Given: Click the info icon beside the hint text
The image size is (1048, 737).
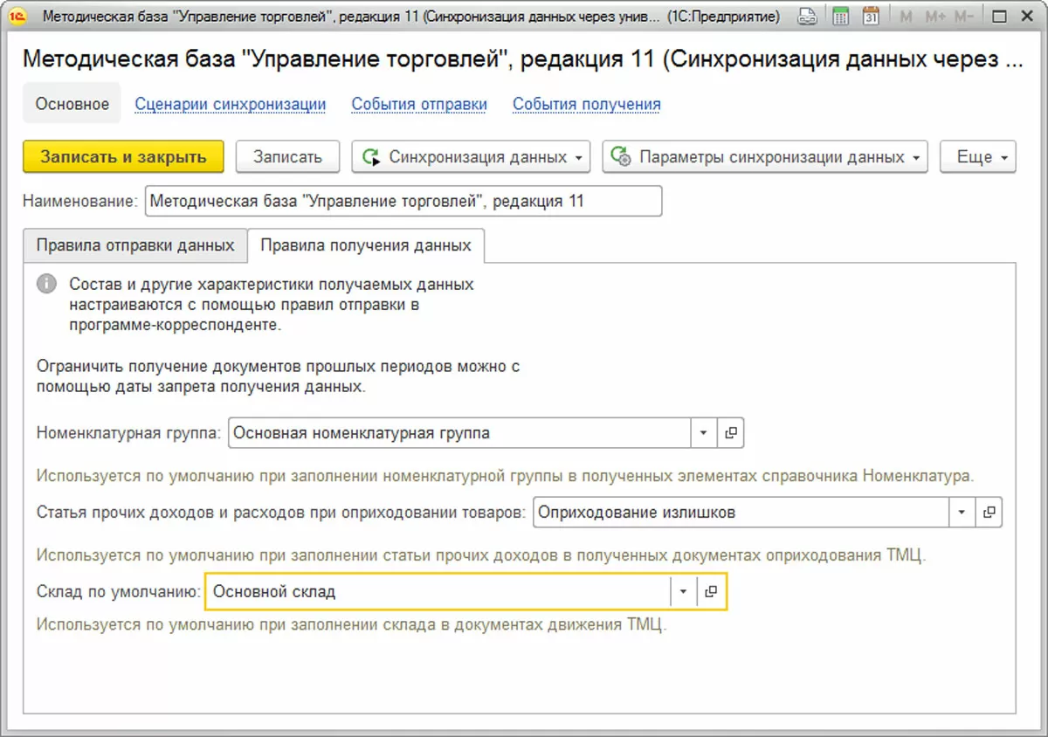Looking at the screenshot, I should [x=45, y=285].
